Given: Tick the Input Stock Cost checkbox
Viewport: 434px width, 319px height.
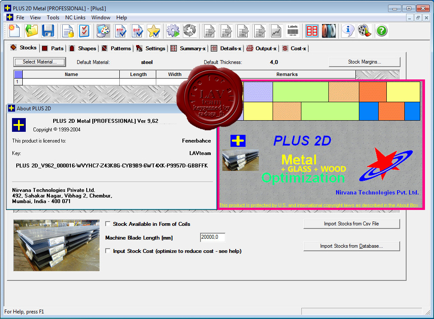Looking at the screenshot, I should click(108, 251).
